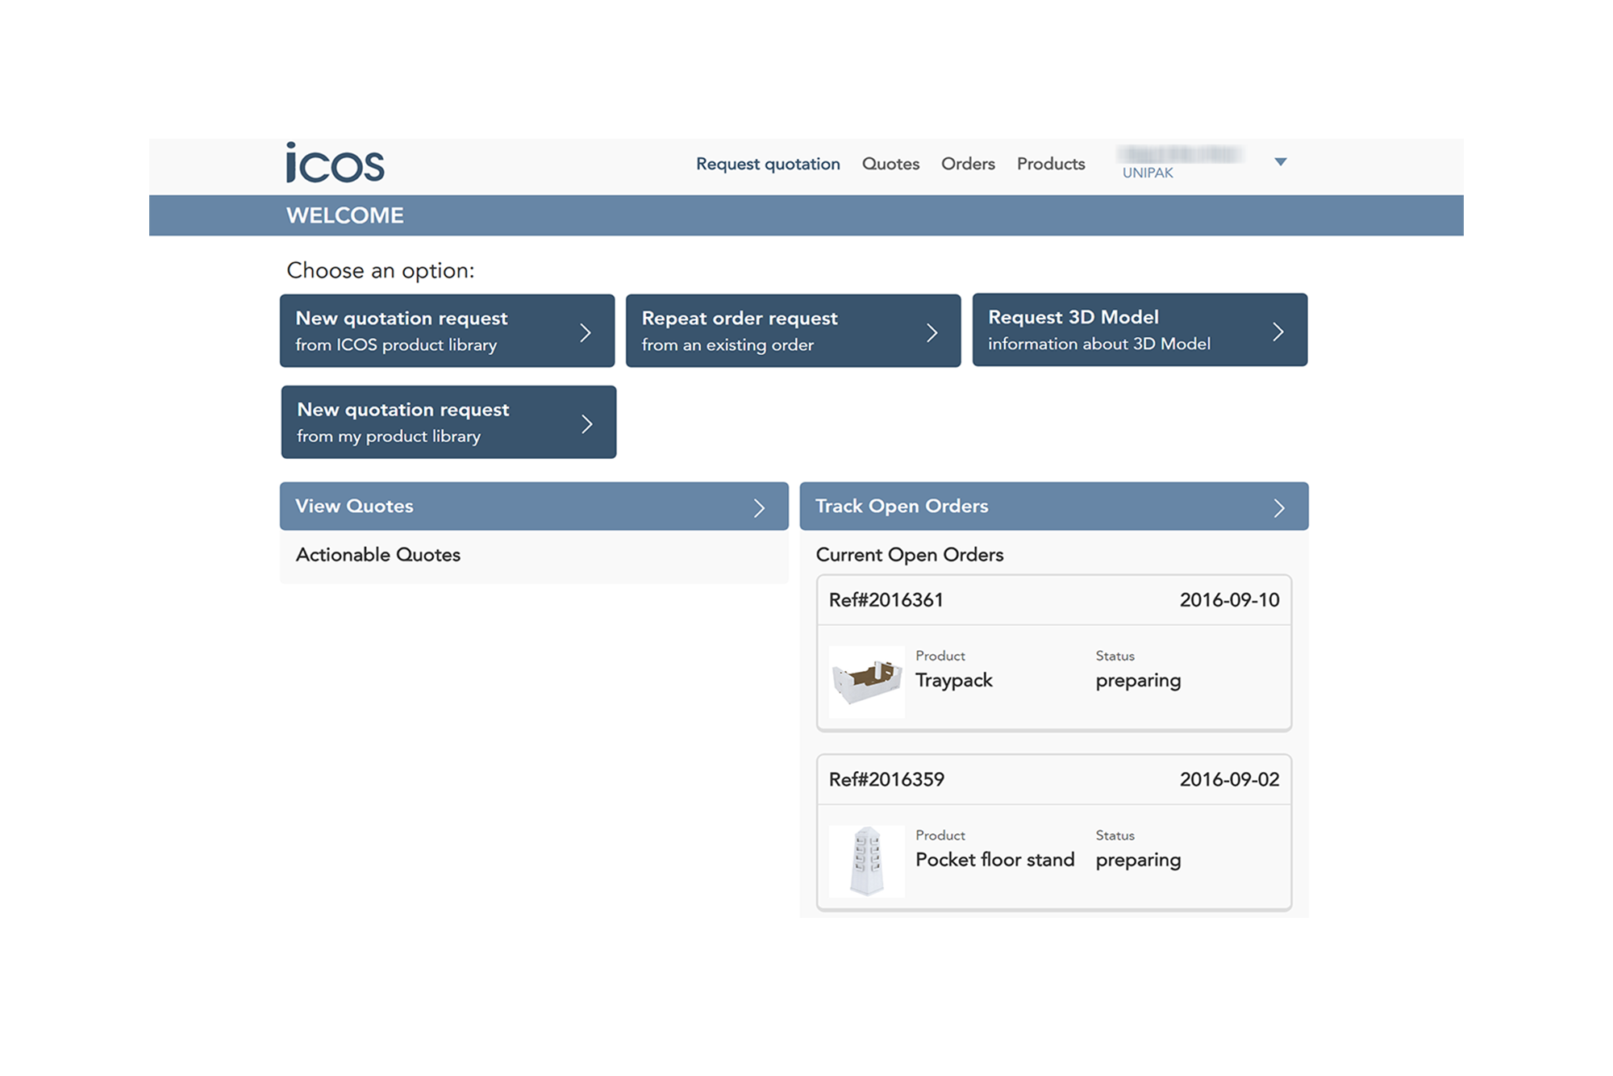Expand the UNIPAK account dropdown arrow
Screen dimensions: 1613x1076
click(x=1280, y=162)
